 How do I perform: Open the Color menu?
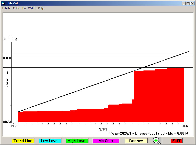(x=16, y=8)
